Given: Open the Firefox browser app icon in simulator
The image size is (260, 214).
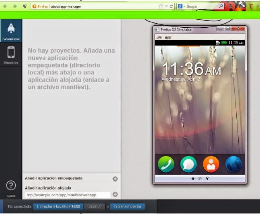Looking at the screenshot, I should click(x=233, y=164).
